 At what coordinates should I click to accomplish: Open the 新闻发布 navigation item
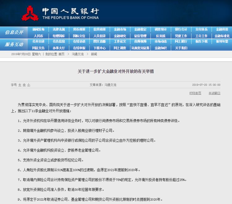(38, 29)
